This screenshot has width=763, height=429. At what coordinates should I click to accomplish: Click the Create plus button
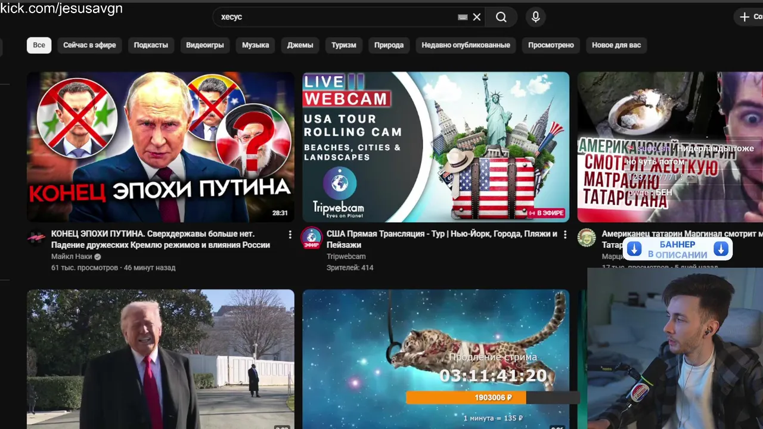750,17
